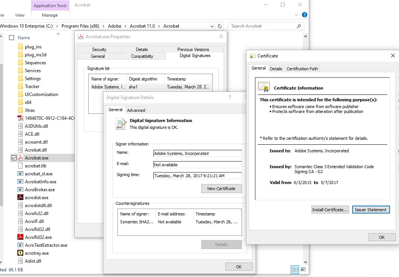
Task: Click the AcroRd32.exe red icon
Action: (20, 237)
